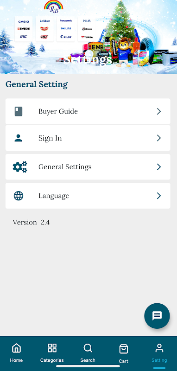Screen dimensions: 177x371
Task: Open the Buyer Guide row label
Action: [58, 111]
